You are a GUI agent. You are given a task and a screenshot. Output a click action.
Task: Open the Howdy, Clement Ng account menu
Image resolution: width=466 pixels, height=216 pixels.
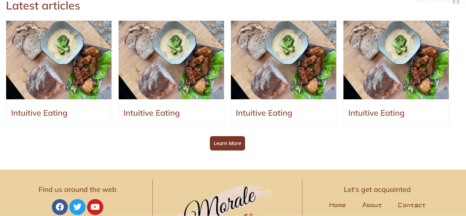click(436, 2)
